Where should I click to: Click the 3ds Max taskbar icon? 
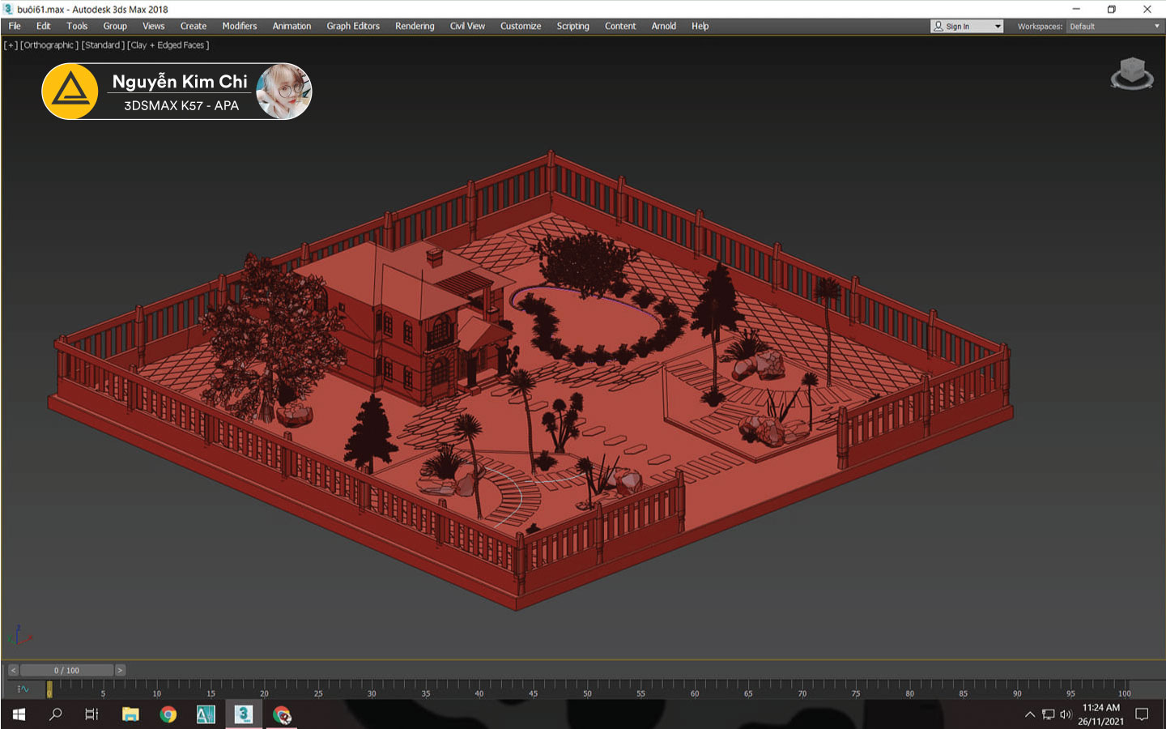click(244, 714)
